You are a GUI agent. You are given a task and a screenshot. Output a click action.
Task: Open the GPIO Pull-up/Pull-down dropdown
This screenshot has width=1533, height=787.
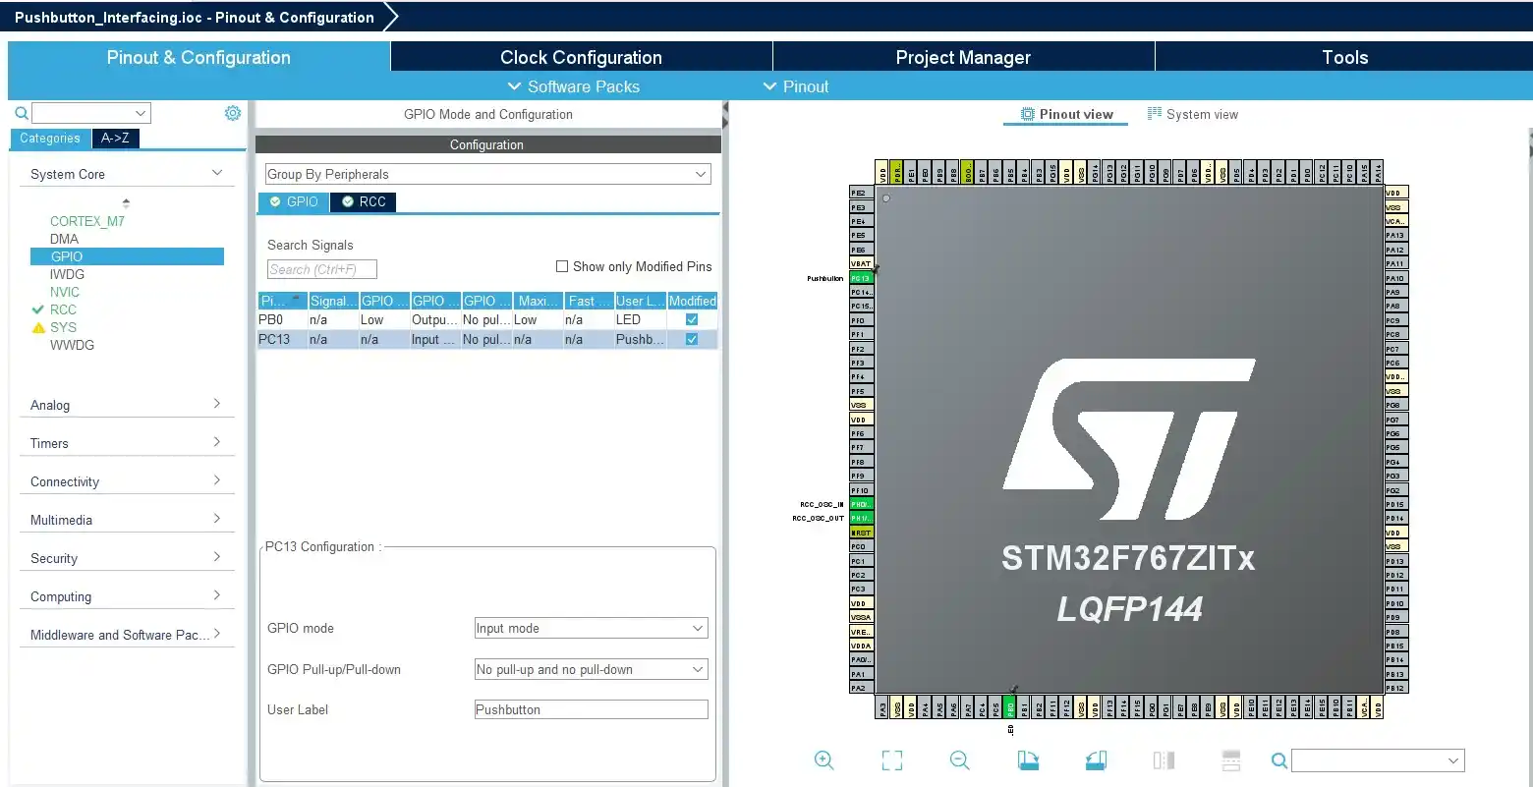coord(591,669)
